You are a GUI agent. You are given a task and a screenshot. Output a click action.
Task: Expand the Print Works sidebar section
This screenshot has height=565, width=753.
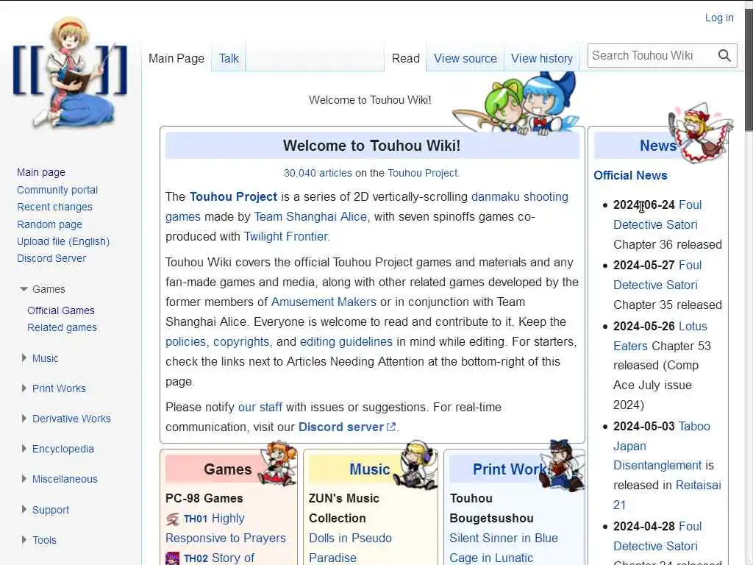pos(24,388)
